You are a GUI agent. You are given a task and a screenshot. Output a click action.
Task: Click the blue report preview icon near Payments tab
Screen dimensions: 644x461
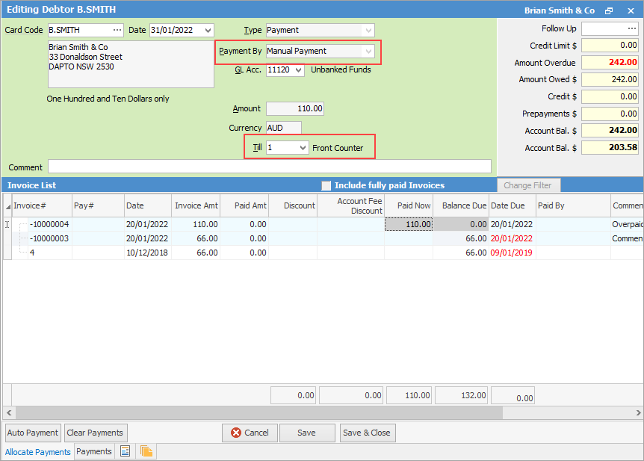click(x=125, y=451)
